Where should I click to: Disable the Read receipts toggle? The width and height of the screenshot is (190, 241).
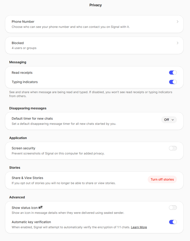tap(173, 73)
